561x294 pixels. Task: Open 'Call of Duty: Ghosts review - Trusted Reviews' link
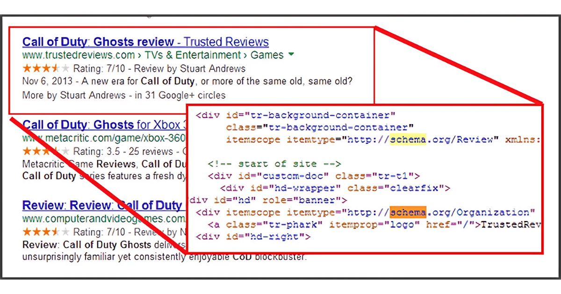pyautogui.click(x=145, y=42)
